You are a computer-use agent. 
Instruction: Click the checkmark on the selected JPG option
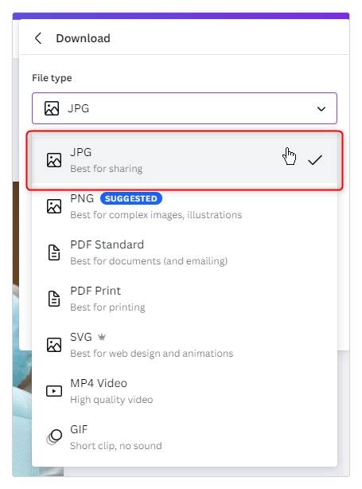pyautogui.click(x=314, y=160)
